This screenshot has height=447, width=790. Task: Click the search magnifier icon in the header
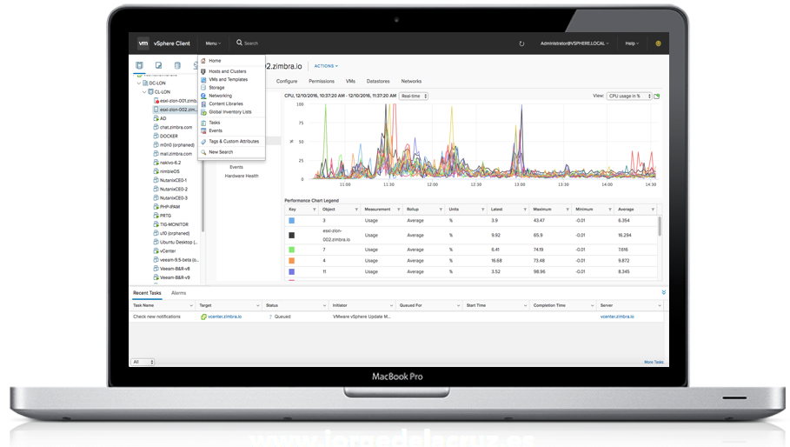(239, 43)
